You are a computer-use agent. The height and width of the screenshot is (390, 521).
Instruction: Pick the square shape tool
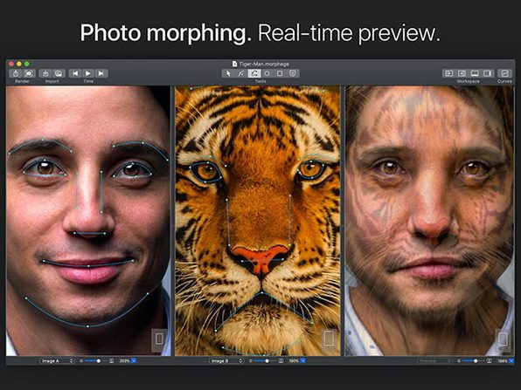(280, 73)
